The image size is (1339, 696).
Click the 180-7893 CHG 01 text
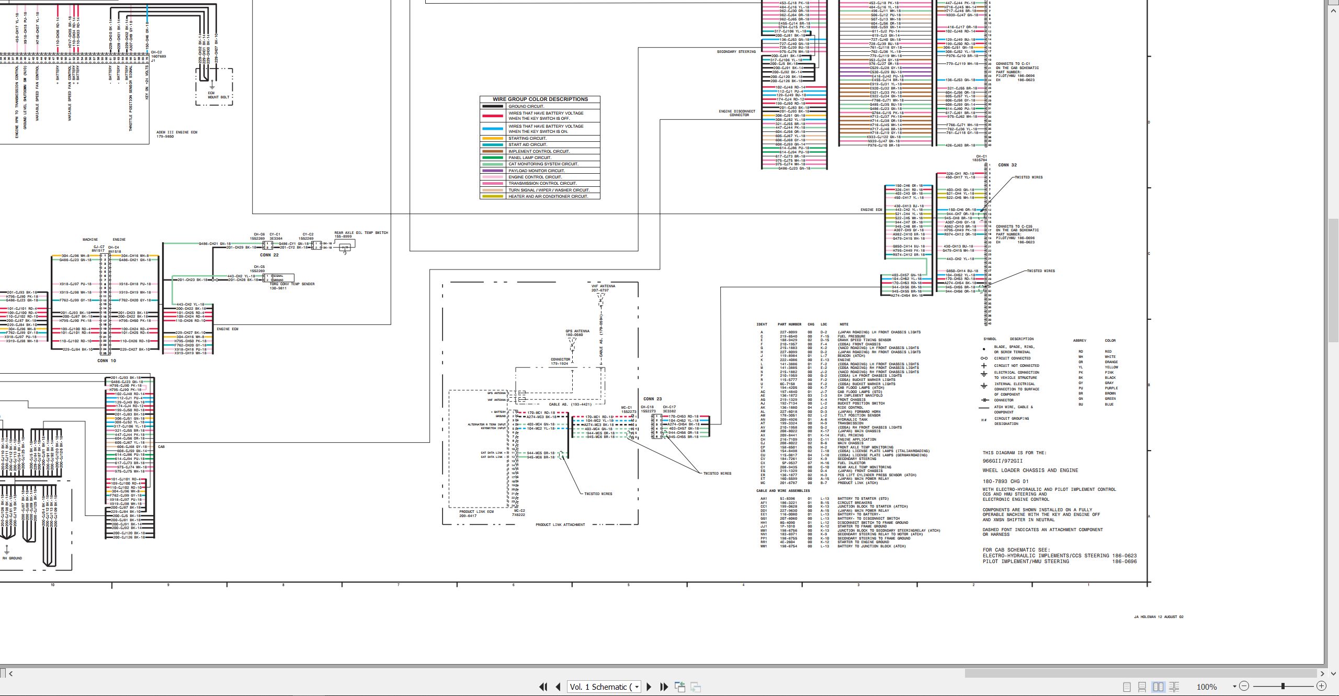click(1005, 481)
